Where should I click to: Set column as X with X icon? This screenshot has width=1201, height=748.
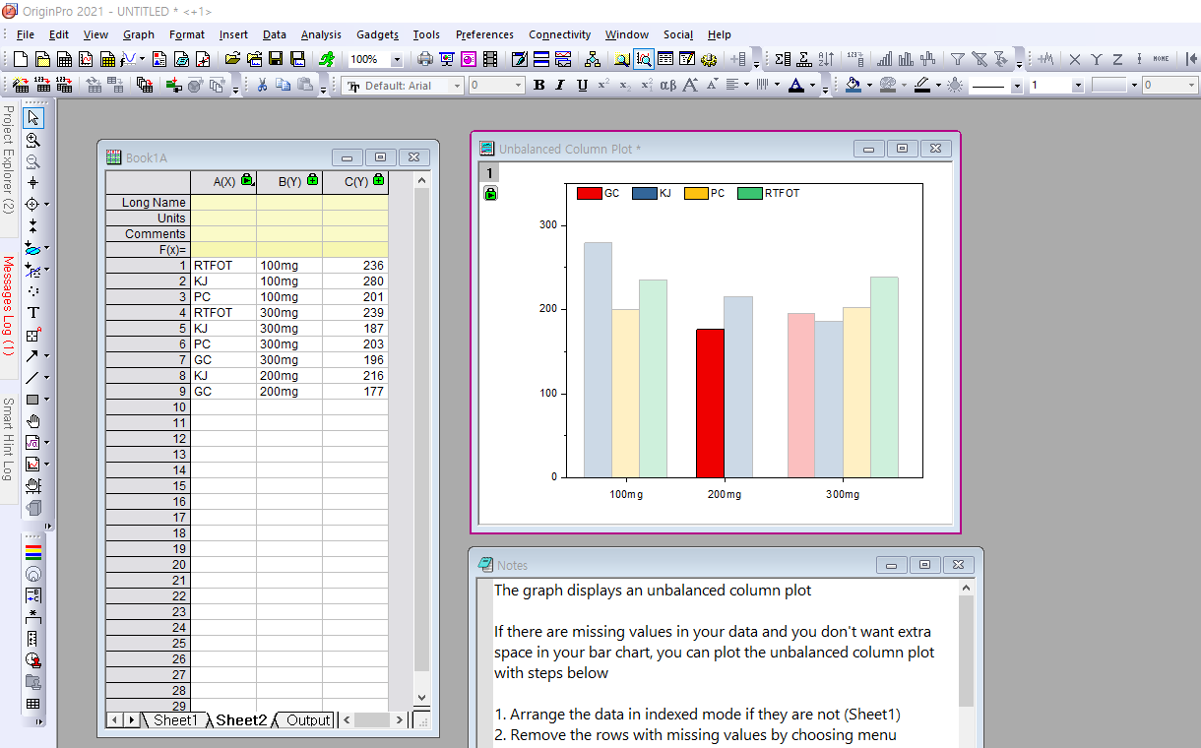point(1074,59)
